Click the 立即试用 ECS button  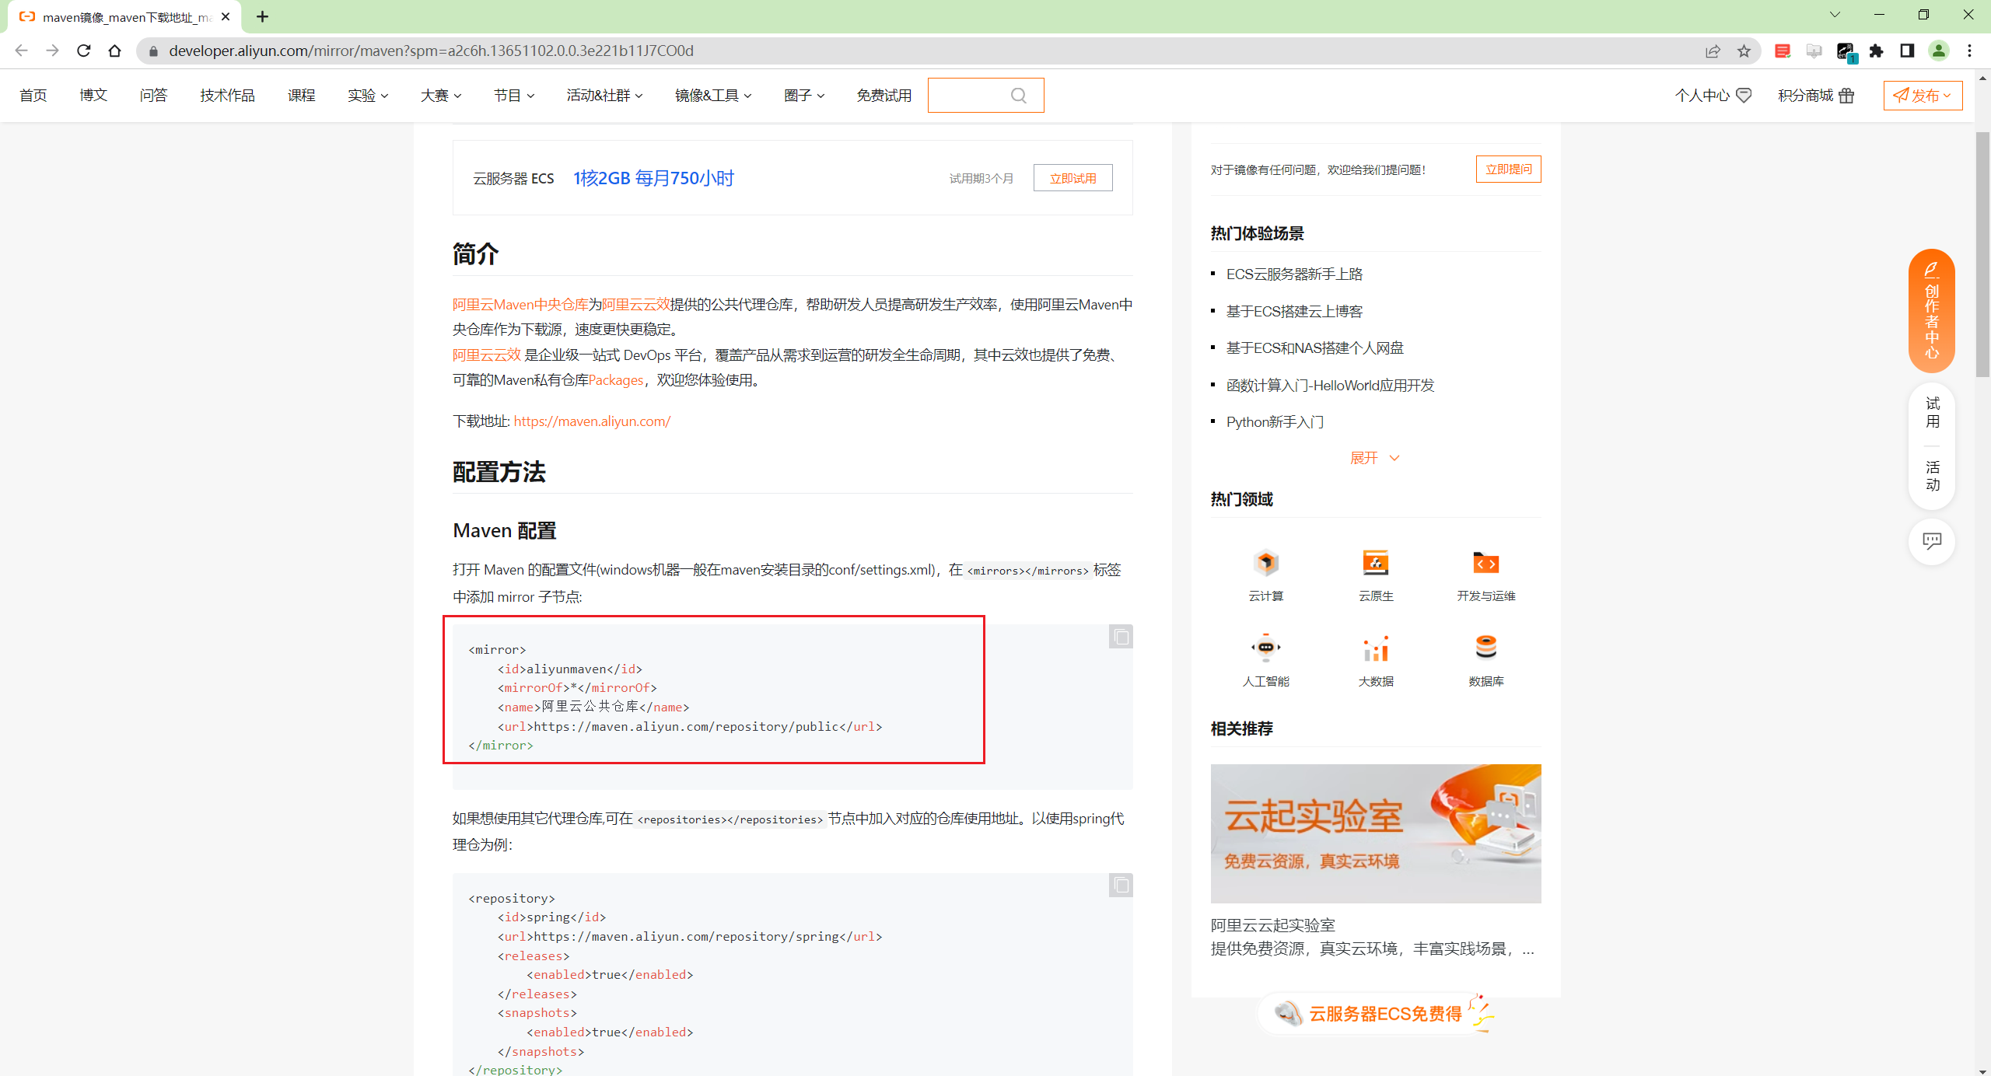(x=1072, y=178)
